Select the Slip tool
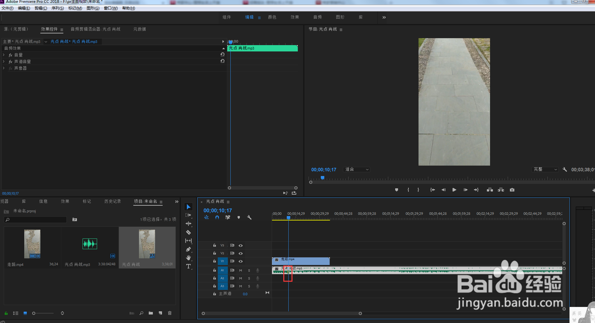 pos(188,241)
